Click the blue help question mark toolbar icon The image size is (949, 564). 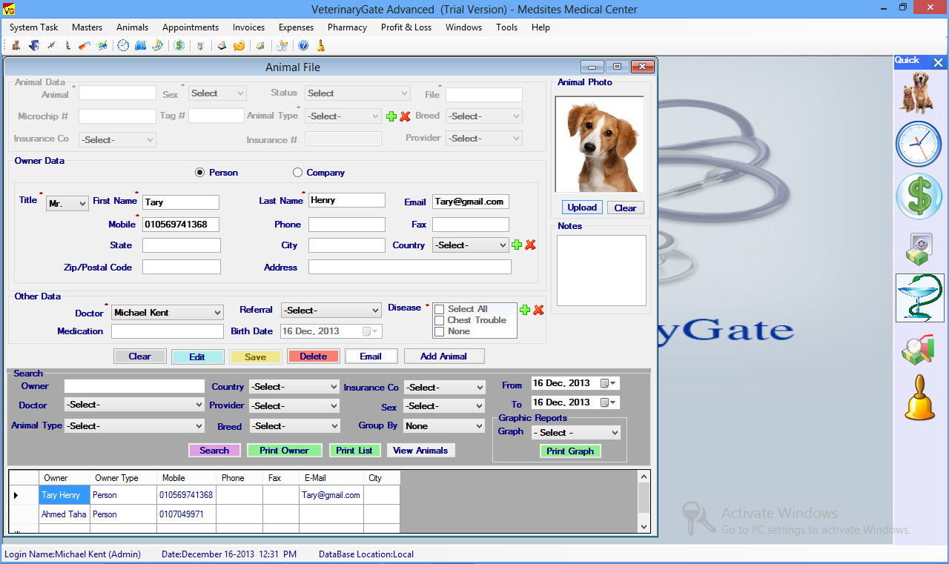pyautogui.click(x=303, y=46)
